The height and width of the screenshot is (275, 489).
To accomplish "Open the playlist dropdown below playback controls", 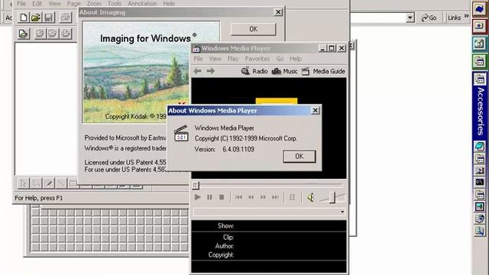I will pos(342,212).
